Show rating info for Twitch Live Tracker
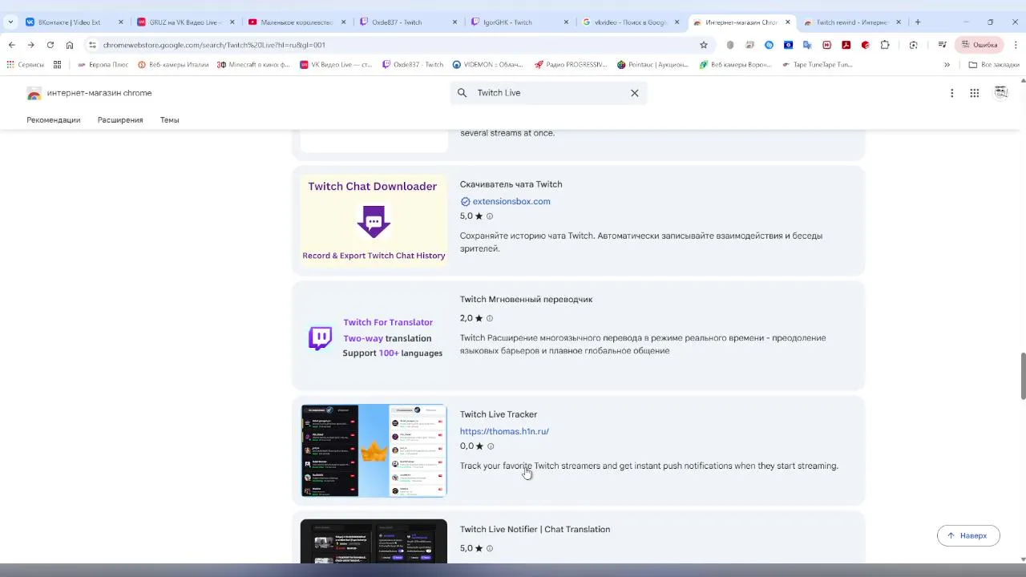This screenshot has height=577, width=1026. pyautogui.click(x=491, y=446)
